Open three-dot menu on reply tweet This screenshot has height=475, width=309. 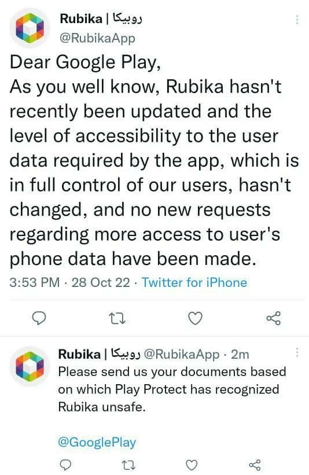coord(297,352)
